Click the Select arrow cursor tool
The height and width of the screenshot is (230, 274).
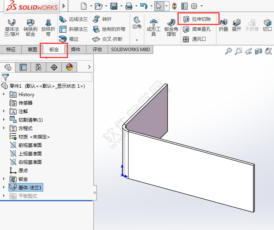[x=159, y=6]
